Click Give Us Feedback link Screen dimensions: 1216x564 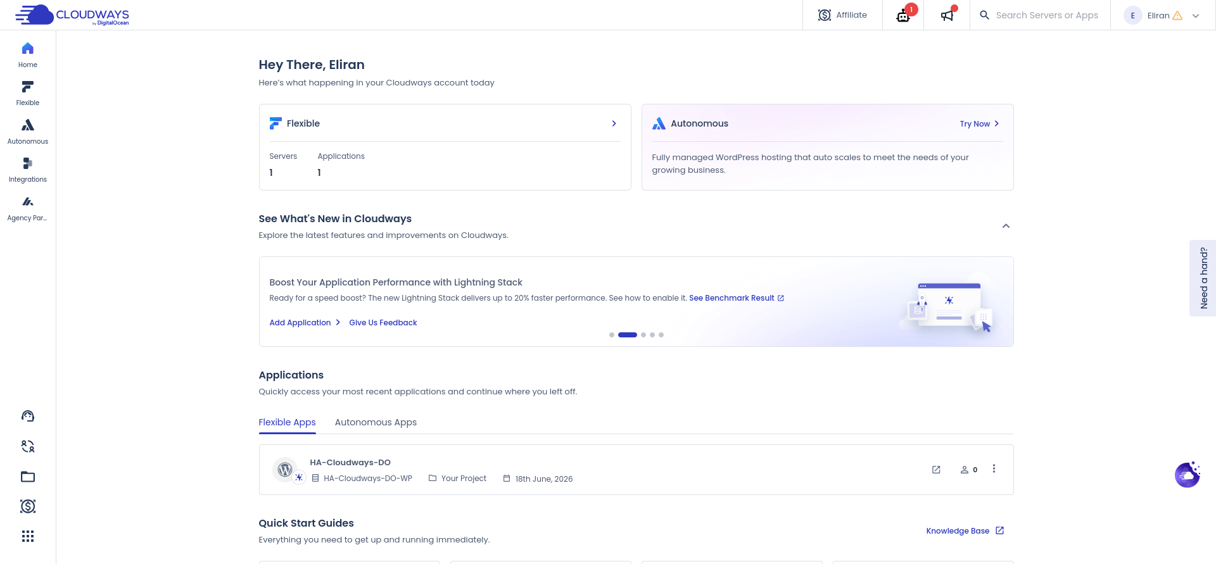coord(383,323)
